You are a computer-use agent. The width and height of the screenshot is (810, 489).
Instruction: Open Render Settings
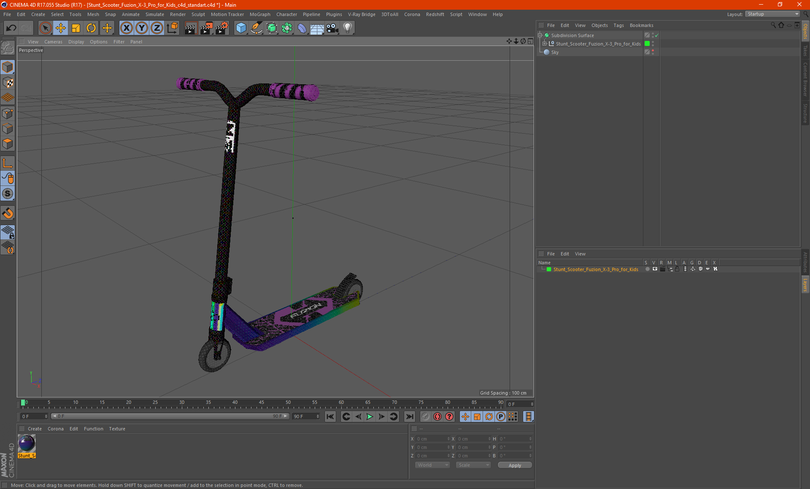tap(222, 28)
